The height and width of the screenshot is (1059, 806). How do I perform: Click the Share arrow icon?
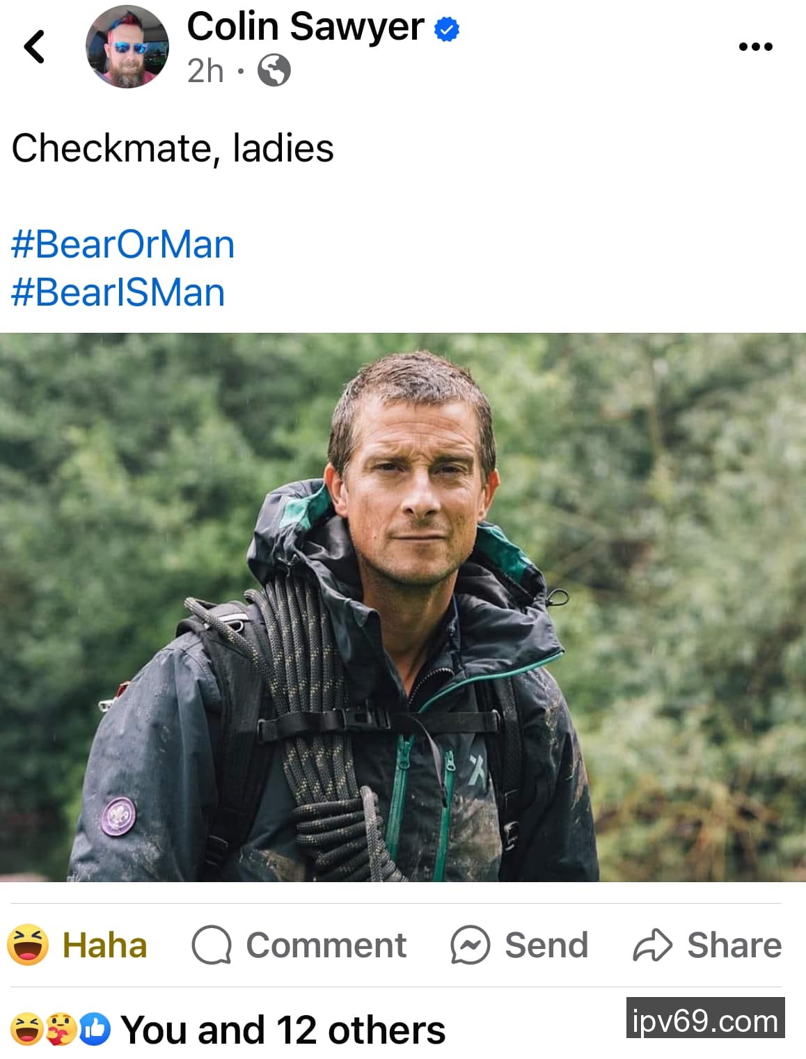click(651, 946)
